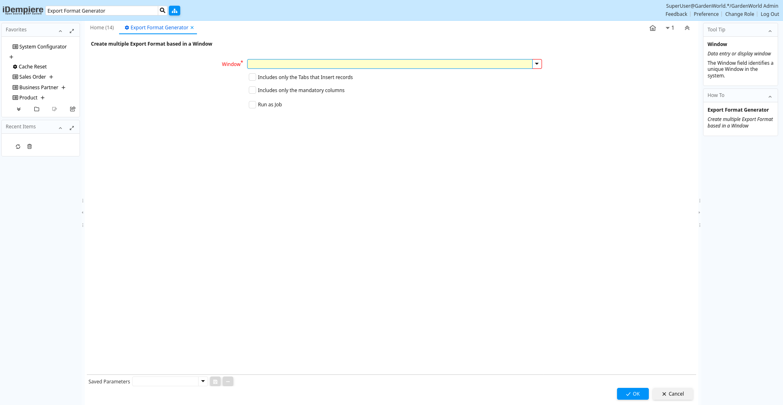Toggle the Run as Job checkbox
Screen dimensions: 783x405
coord(252,105)
